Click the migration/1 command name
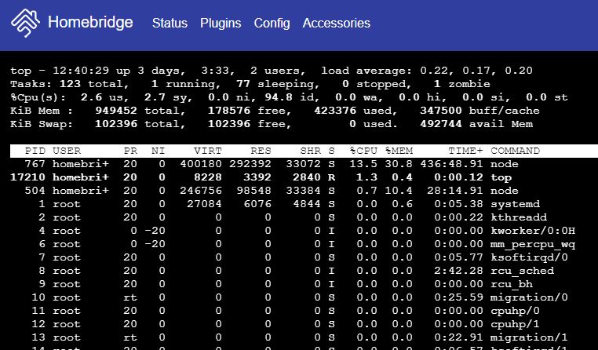The width and height of the screenshot is (598, 350). pos(530,337)
